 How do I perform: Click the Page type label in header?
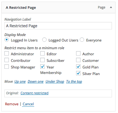click(101, 7)
